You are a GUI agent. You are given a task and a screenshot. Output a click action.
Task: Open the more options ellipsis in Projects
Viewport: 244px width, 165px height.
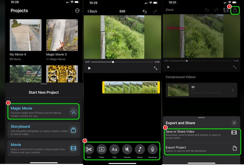tap(77, 10)
